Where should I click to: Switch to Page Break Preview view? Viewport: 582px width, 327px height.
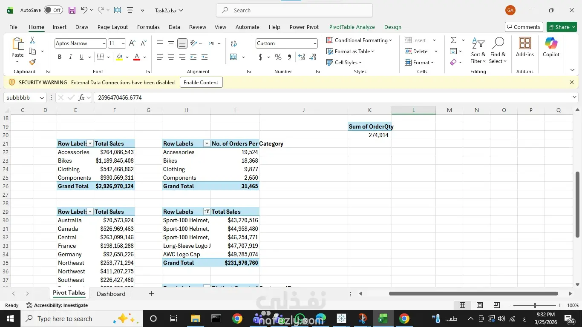496,305
